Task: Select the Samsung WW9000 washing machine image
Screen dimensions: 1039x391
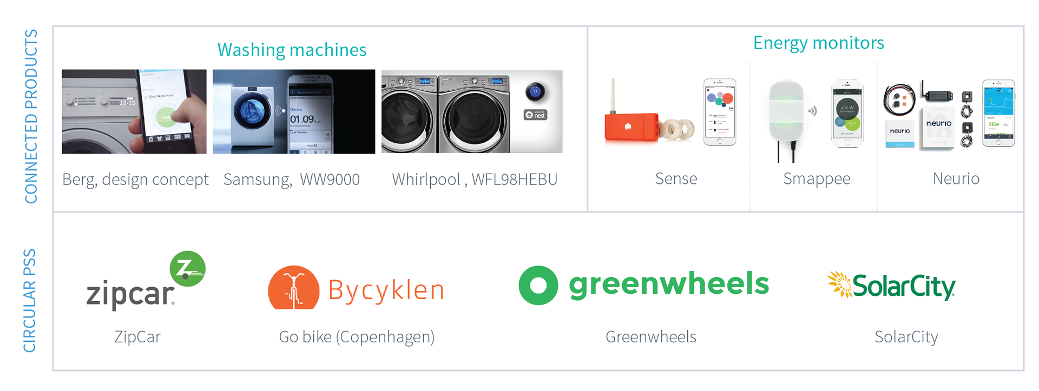Action: click(x=294, y=111)
